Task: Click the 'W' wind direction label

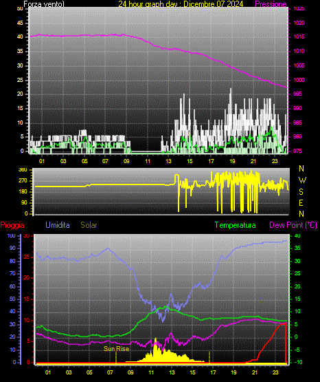Action: click(302, 180)
